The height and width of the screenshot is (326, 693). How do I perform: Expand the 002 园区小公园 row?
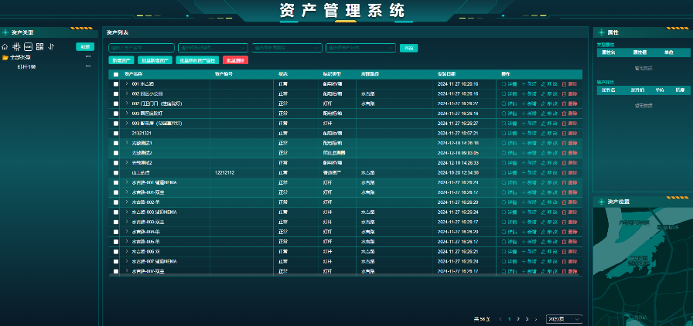coord(127,93)
